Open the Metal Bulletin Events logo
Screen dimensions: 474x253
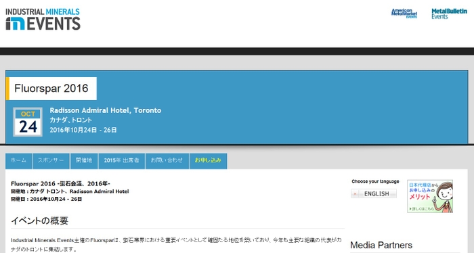[449, 14]
